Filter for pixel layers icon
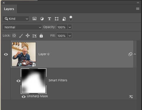Viewport: 142px width, 110px height. click(x=35, y=19)
